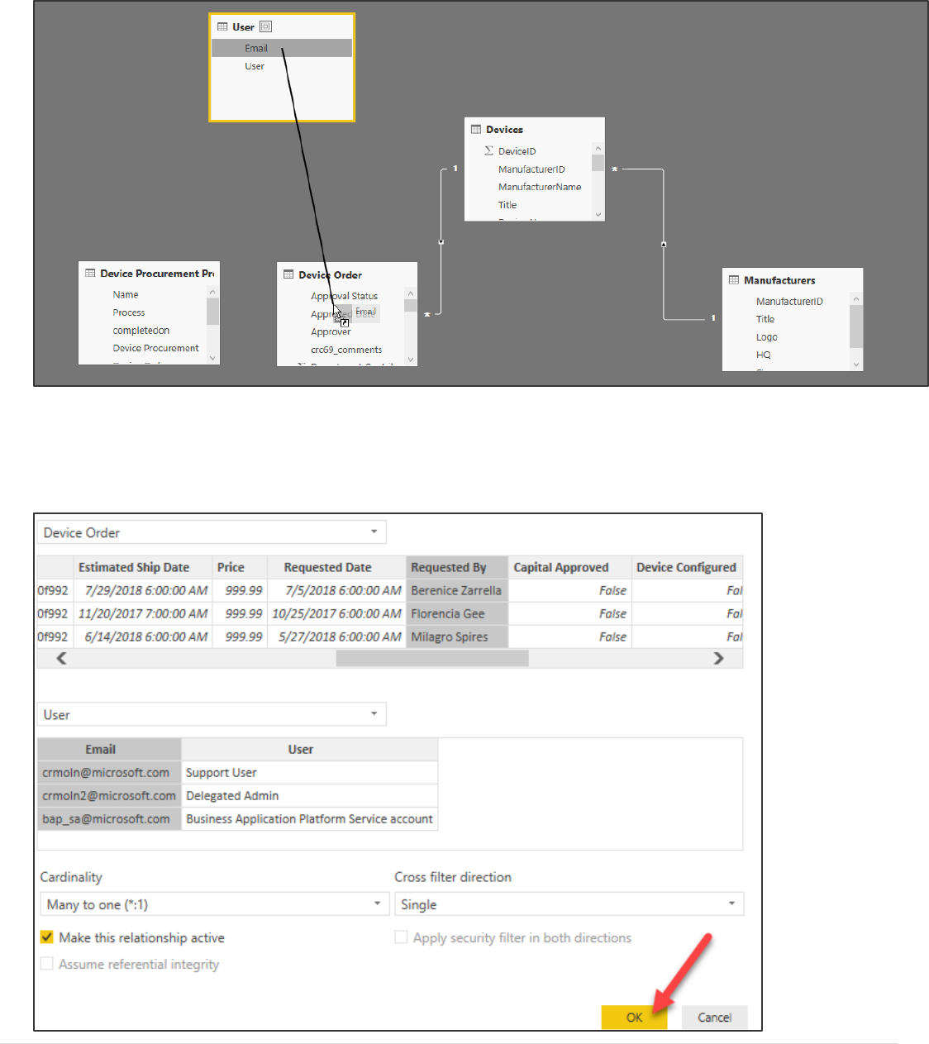The width and height of the screenshot is (929, 1044).
Task: Click the Cancel button
Action: pyautogui.click(x=714, y=1018)
